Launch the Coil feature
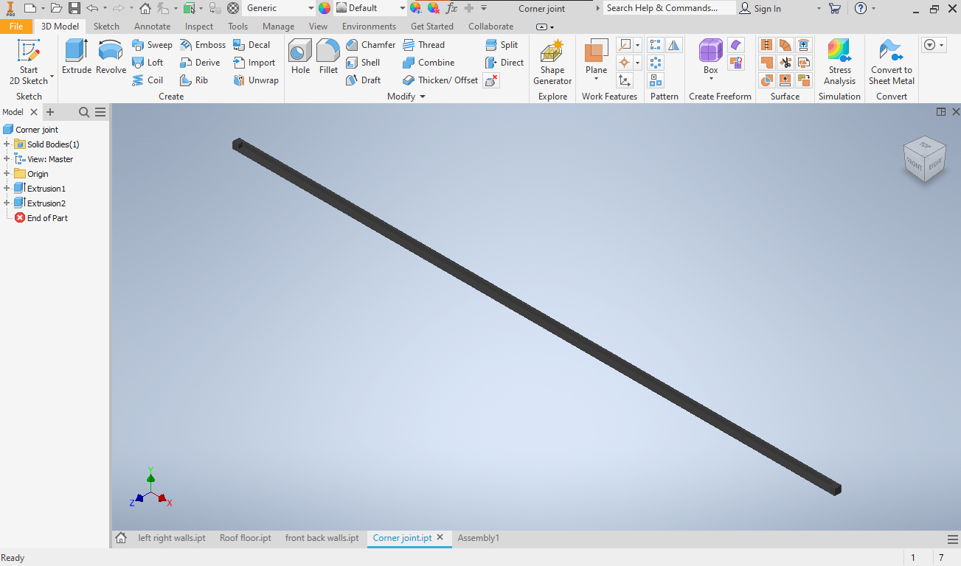 click(148, 80)
